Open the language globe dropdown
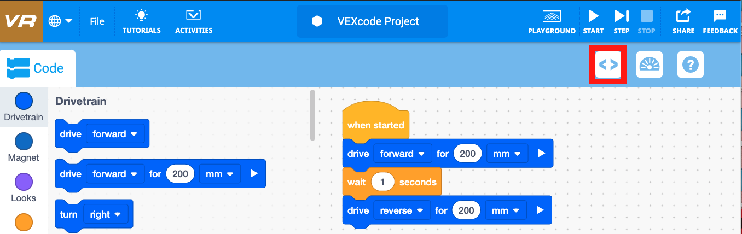Viewport: 742px width, 234px height. [61, 21]
